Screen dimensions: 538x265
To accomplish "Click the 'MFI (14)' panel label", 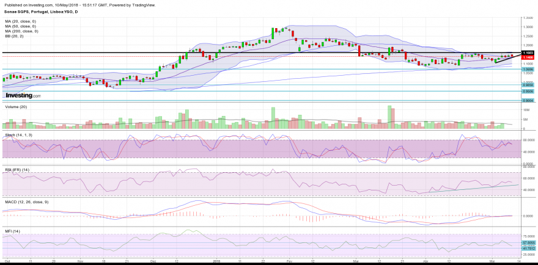I will 12,231.
